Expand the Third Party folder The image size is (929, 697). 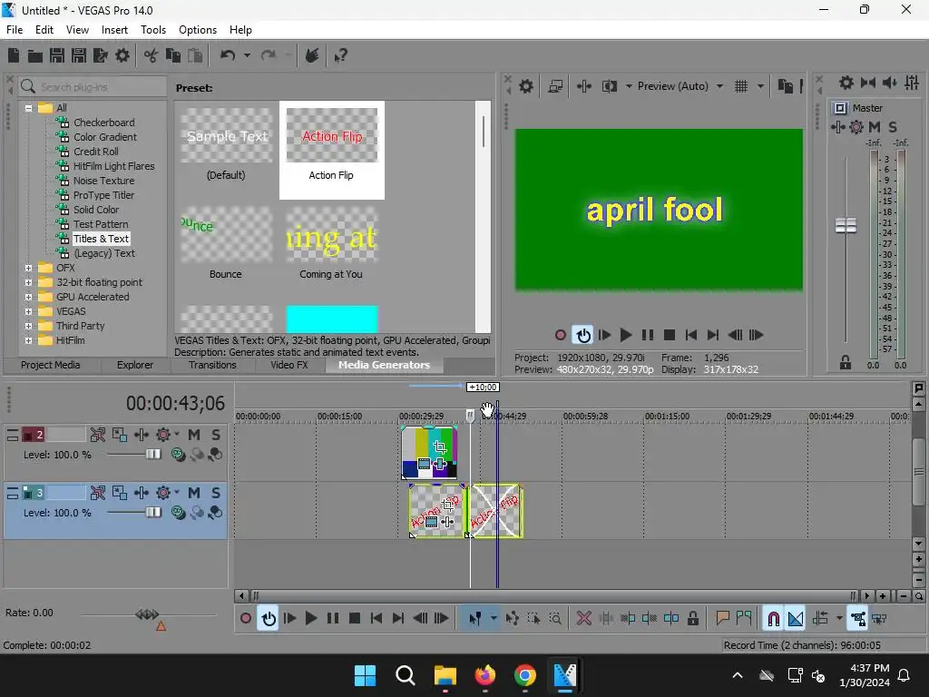click(28, 326)
